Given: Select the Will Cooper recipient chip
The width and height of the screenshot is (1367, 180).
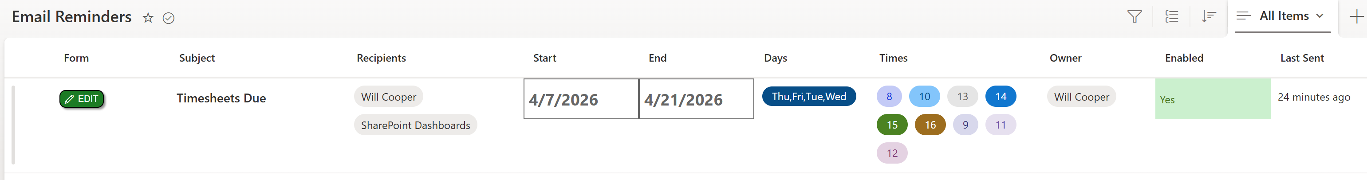Looking at the screenshot, I should click(x=389, y=97).
